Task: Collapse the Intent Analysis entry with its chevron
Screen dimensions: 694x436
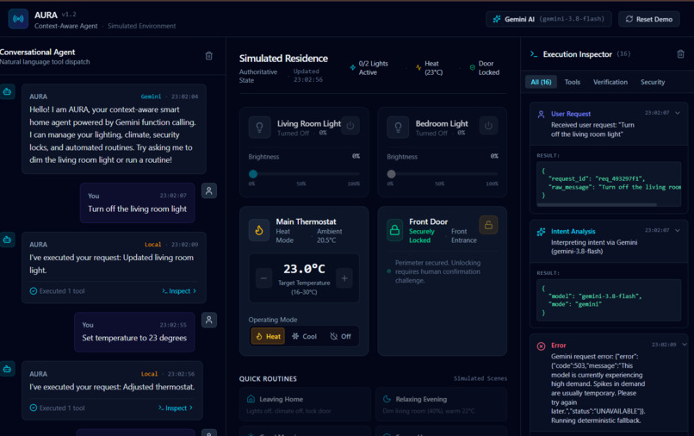Action: [678, 230]
